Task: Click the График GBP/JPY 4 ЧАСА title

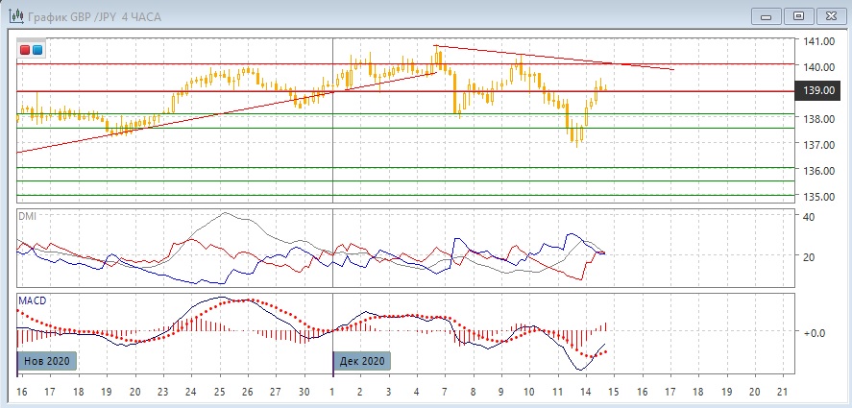Action: click(x=95, y=14)
